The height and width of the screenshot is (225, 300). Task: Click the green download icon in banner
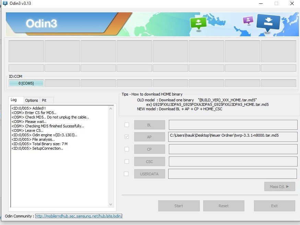(x=198, y=23)
